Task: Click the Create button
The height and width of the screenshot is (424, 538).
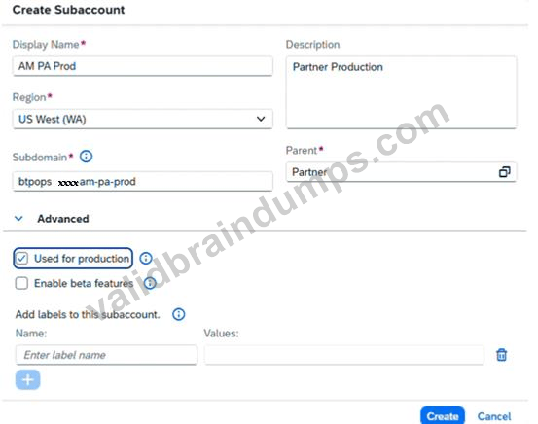Action: tap(443, 416)
